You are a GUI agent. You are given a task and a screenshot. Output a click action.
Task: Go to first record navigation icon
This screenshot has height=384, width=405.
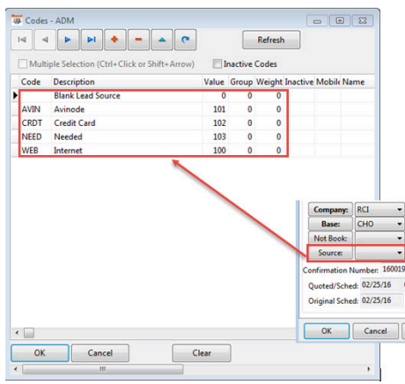[22, 40]
